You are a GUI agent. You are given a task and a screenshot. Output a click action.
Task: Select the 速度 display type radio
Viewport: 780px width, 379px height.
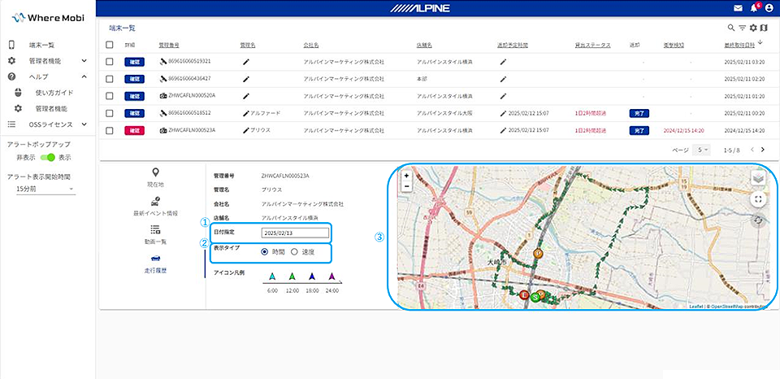294,252
